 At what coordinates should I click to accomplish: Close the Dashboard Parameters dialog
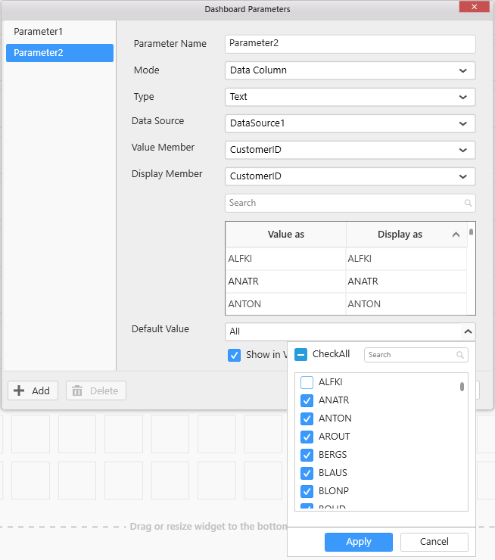(474, 8)
